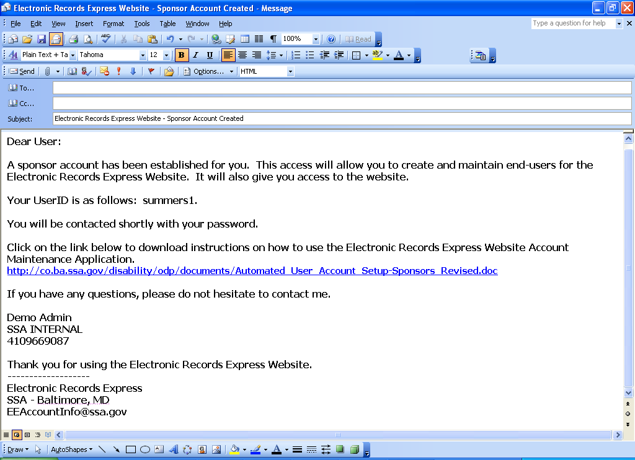The image size is (635, 460).
Task: Expand the Options dropdown arrow
Action: 232,72
